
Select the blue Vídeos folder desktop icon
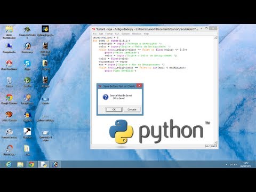(45, 100)
